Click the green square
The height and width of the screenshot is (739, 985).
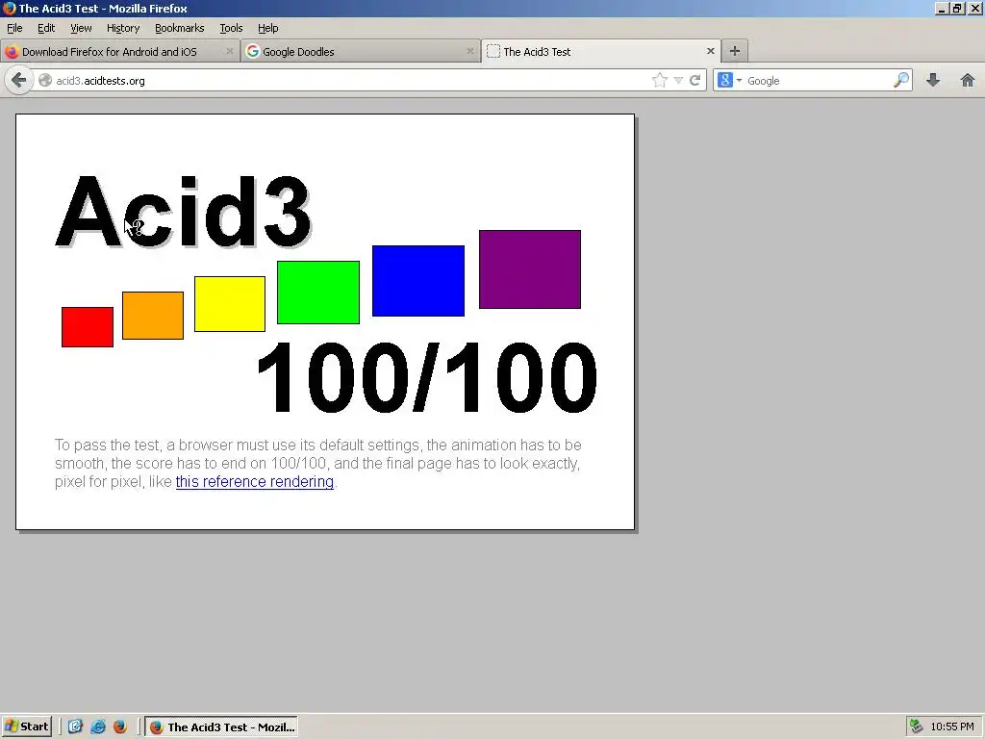coord(318,293)
